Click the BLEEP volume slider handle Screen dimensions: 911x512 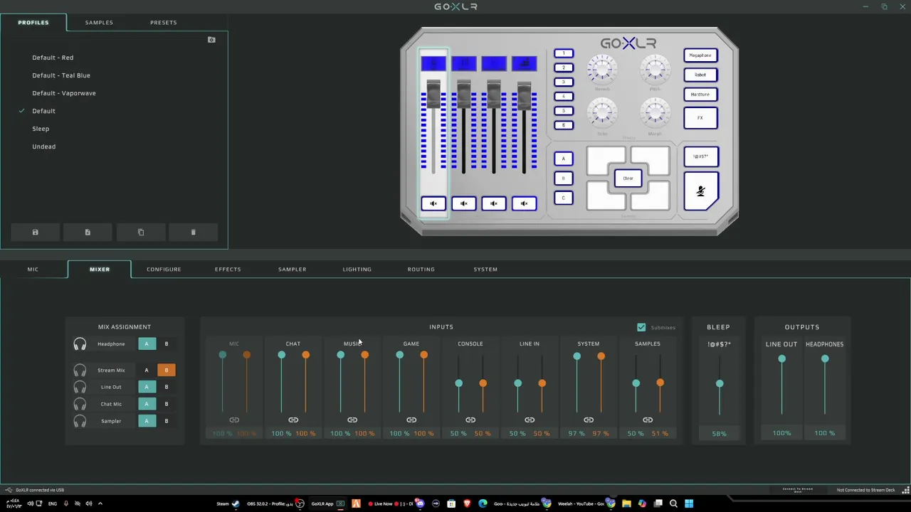(720, 384)
